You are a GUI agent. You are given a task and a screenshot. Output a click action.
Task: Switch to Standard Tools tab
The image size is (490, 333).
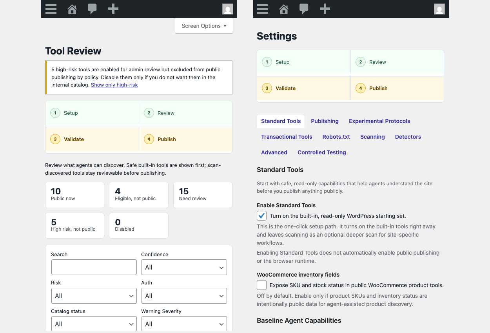281,121
